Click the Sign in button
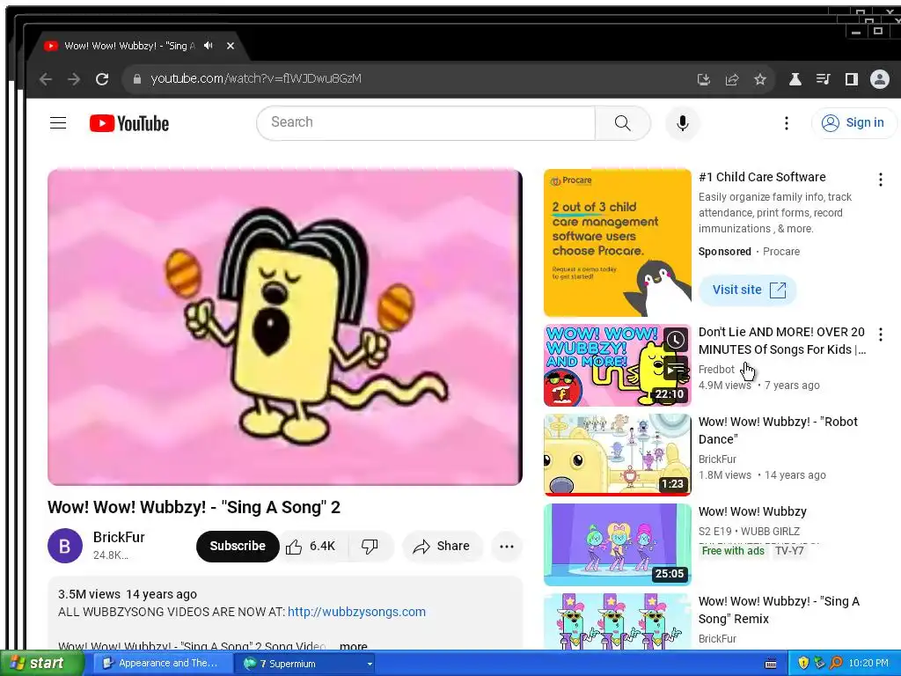901x676 pixels. (x=853, y=122)
